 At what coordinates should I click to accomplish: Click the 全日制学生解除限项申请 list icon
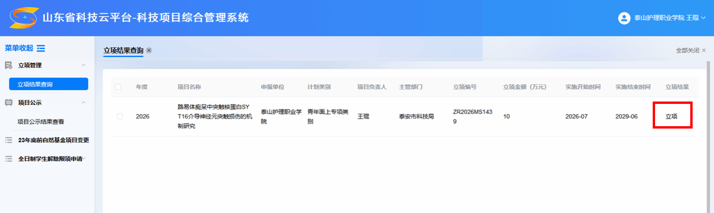click(x=9, y=159)
